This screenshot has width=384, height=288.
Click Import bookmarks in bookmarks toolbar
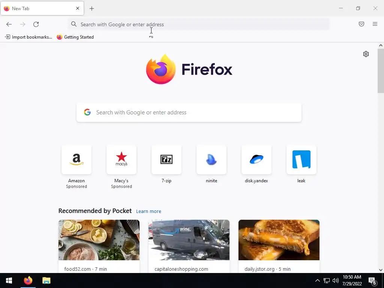[x=28, y=37]
